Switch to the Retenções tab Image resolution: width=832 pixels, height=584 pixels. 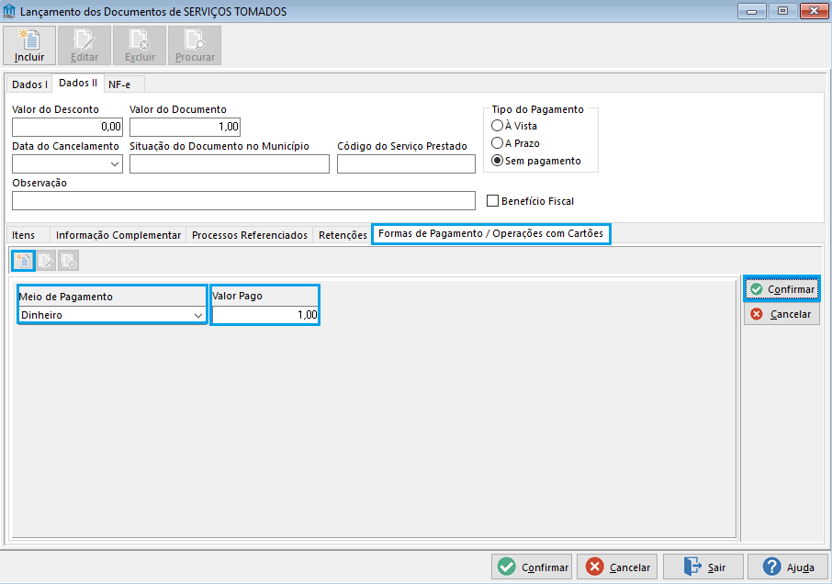click(343, 235)
